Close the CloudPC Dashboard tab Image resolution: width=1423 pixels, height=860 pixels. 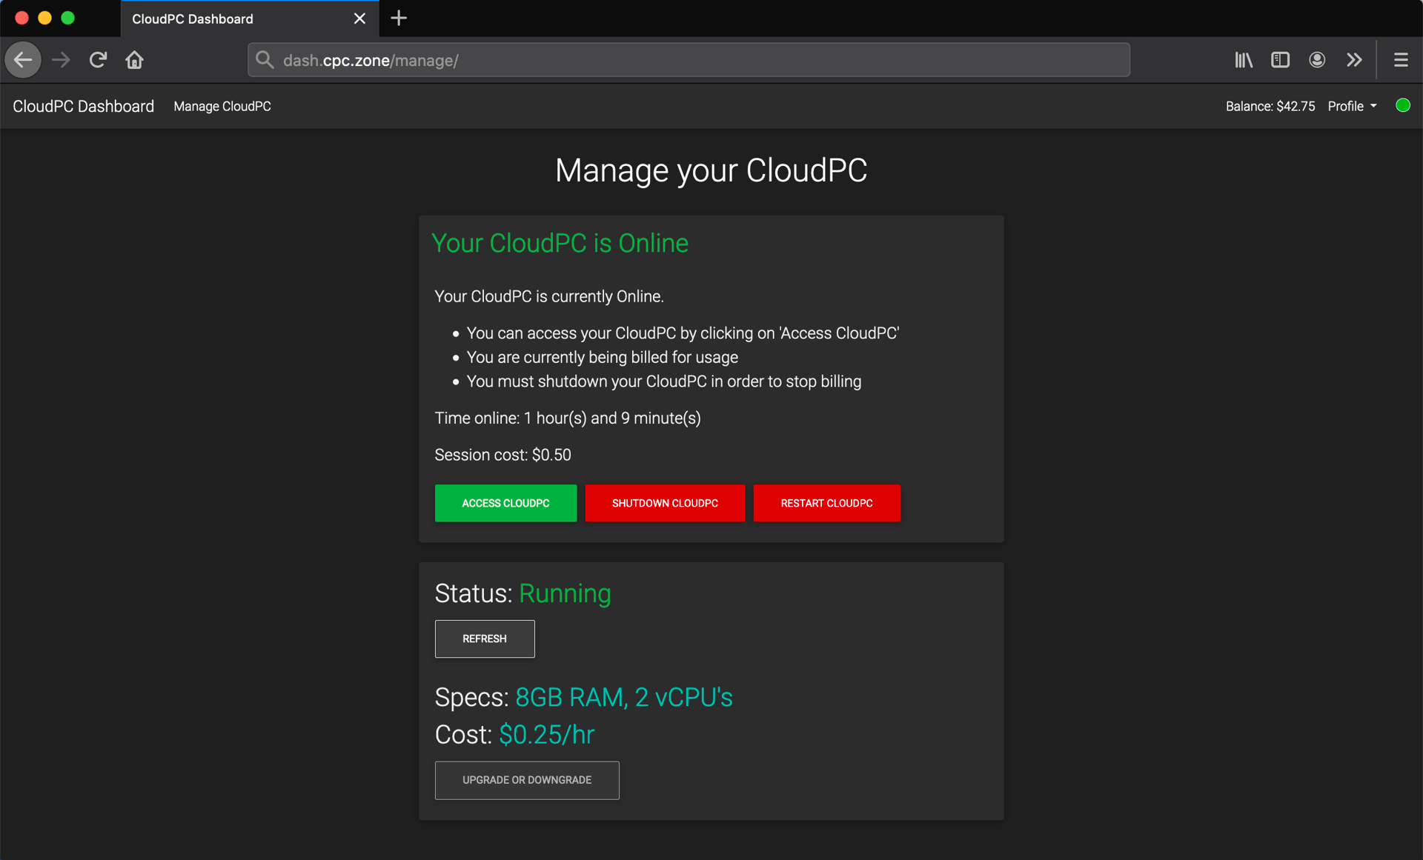coord(359,19)
